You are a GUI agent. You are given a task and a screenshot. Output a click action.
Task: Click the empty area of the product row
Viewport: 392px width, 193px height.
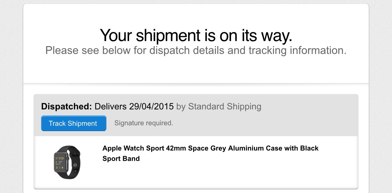pos(252,174)
